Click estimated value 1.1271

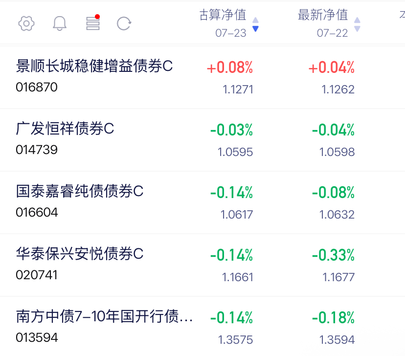[x=238, y=89]
